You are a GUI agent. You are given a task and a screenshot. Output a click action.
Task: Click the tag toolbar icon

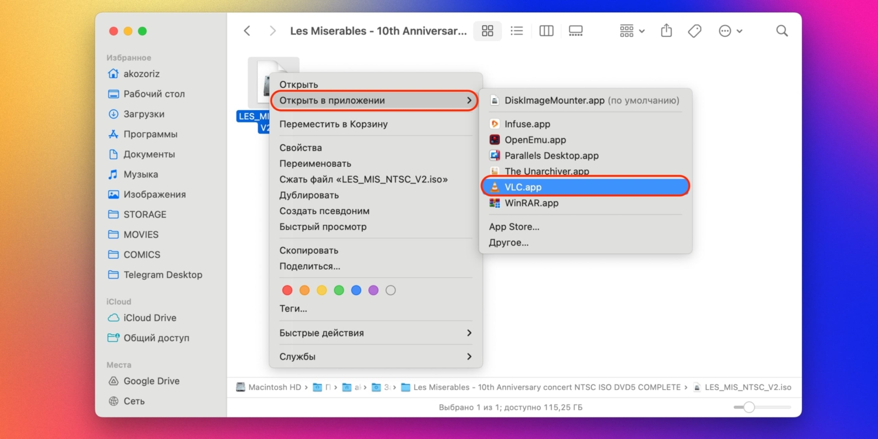(x=695, y=31)
